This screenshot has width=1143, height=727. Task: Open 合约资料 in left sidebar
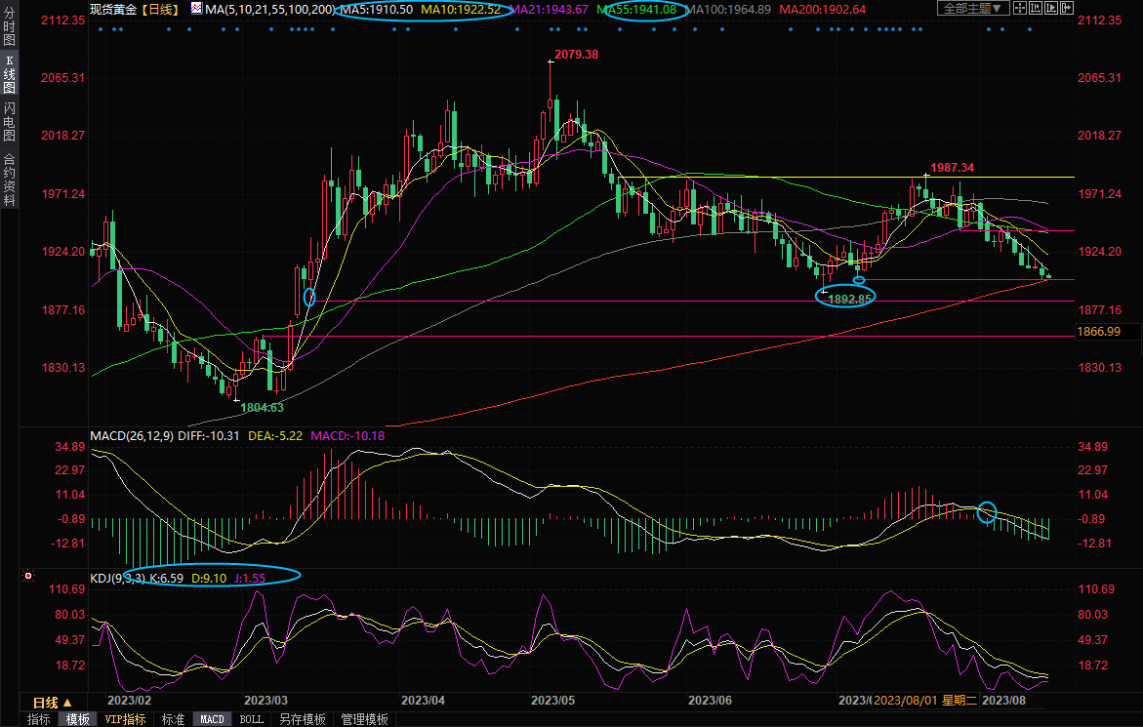(9, 180)
